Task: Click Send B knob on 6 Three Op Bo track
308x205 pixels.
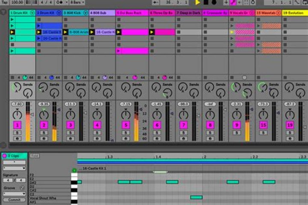Action: point(167,93)
